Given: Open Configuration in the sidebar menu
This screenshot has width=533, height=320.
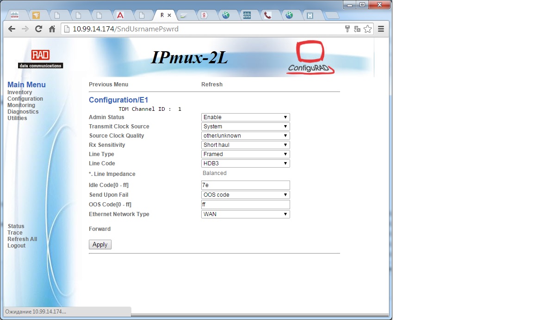Looking at the screenshot, I should coord(25,99).
